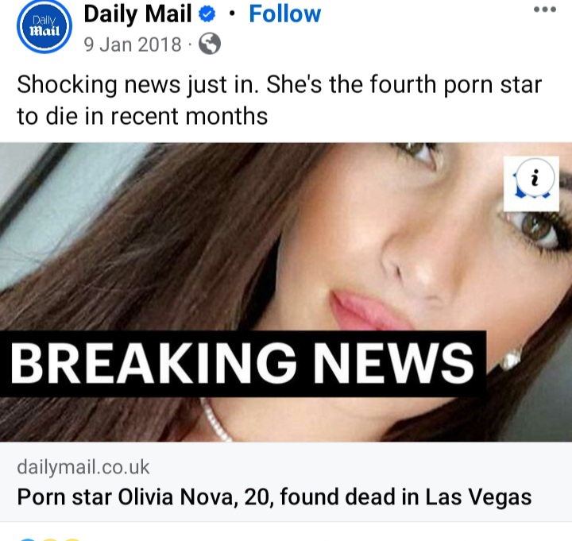Click the dot separator before Follow
The width and height of the screenshot is (572, 541).
click(x=232, y=14)
